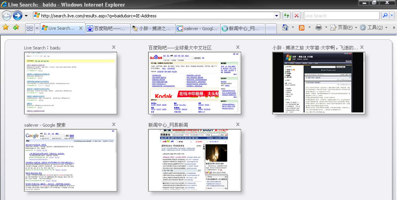The image size is (397, 200).
Task: Expand the address bar URL dropdown
Action: [277, 16]
